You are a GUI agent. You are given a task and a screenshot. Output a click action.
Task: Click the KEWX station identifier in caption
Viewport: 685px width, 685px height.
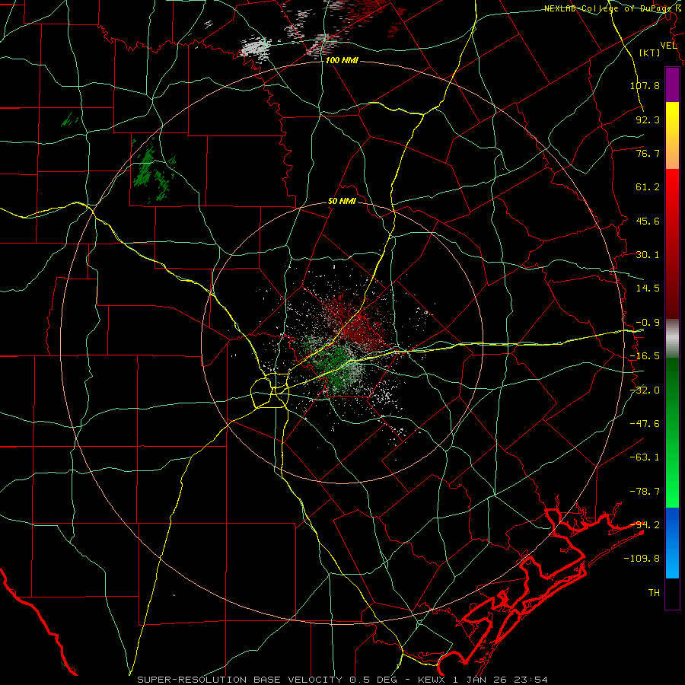pos(432,680)
